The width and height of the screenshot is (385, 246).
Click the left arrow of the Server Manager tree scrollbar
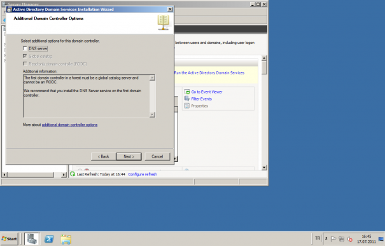[x=4, y=175]
